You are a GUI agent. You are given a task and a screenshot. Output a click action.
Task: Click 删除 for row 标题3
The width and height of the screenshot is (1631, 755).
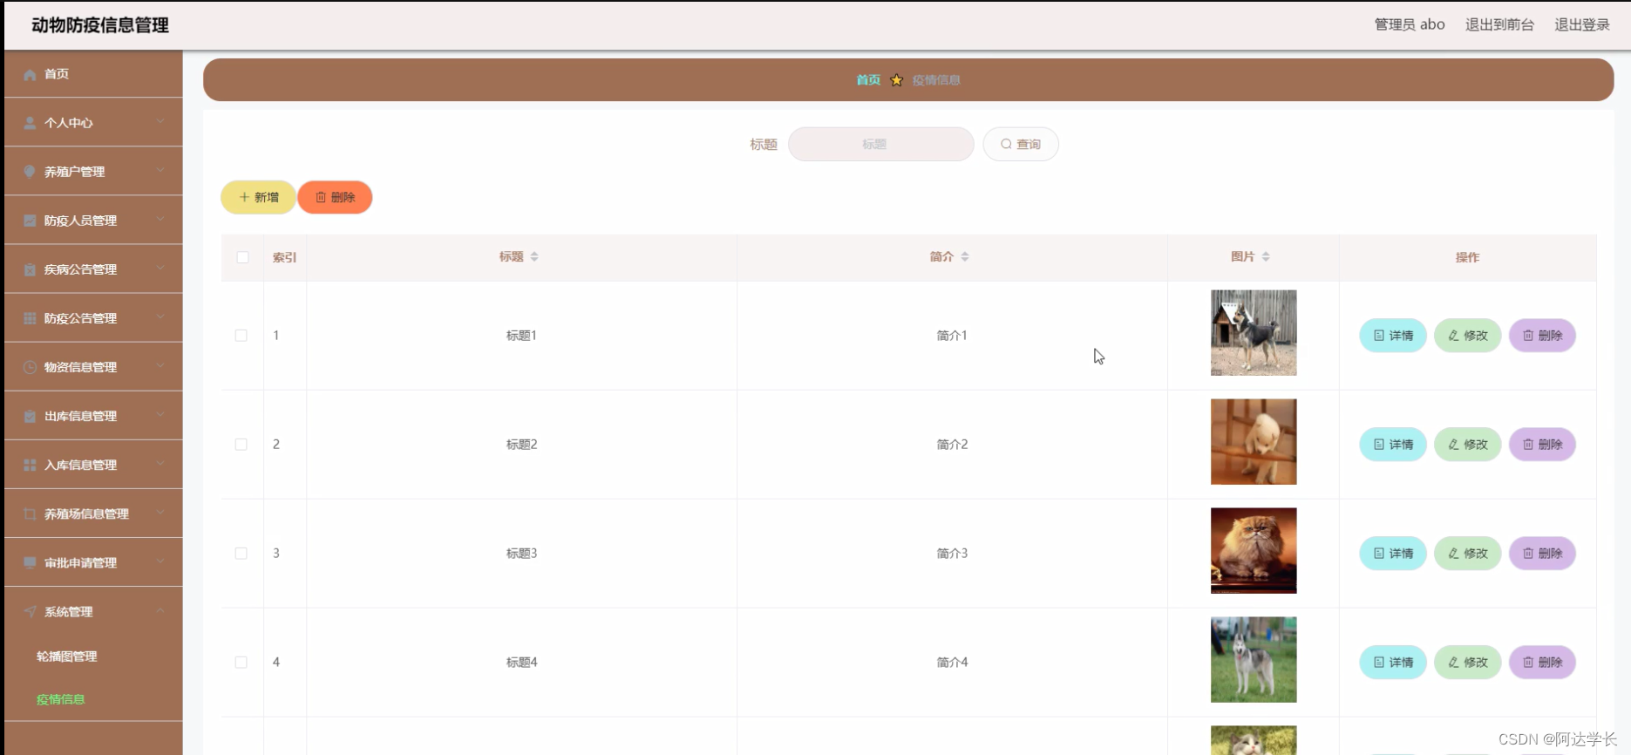pos(1542,554)
